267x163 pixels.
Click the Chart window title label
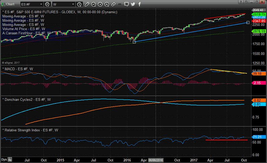pos(10,4)
